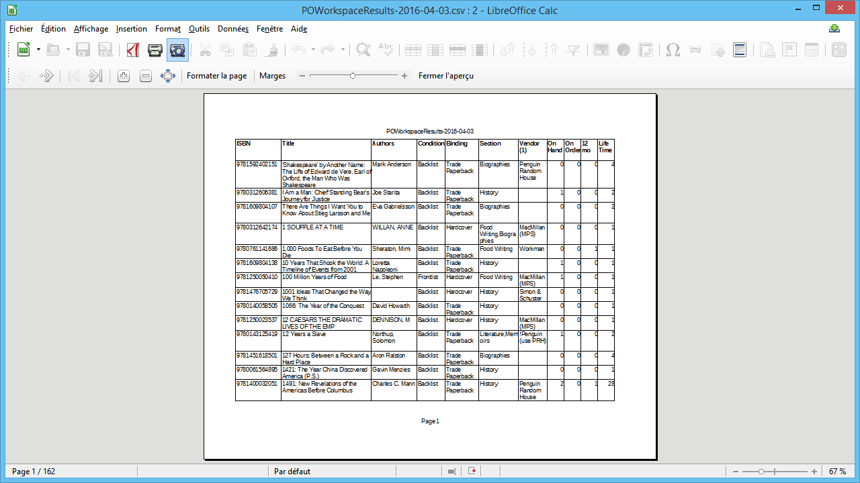
Task: Click the Split window icon
Action: pyautogui.click(x=811, y=50)
